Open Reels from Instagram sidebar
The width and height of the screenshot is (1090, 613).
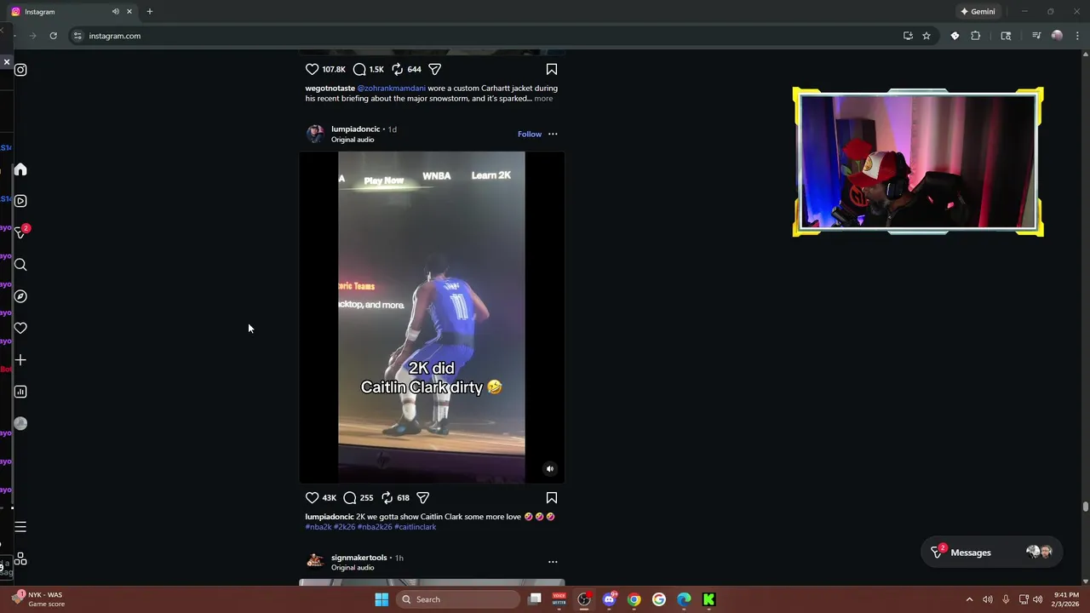(x=20, y=201)
